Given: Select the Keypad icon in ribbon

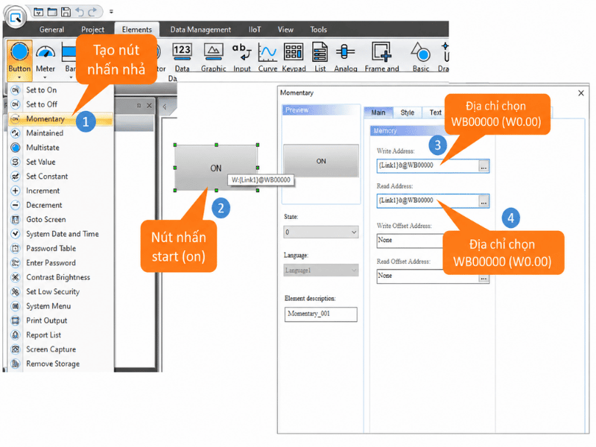Looking at the screenshot, I should point(294,58).
